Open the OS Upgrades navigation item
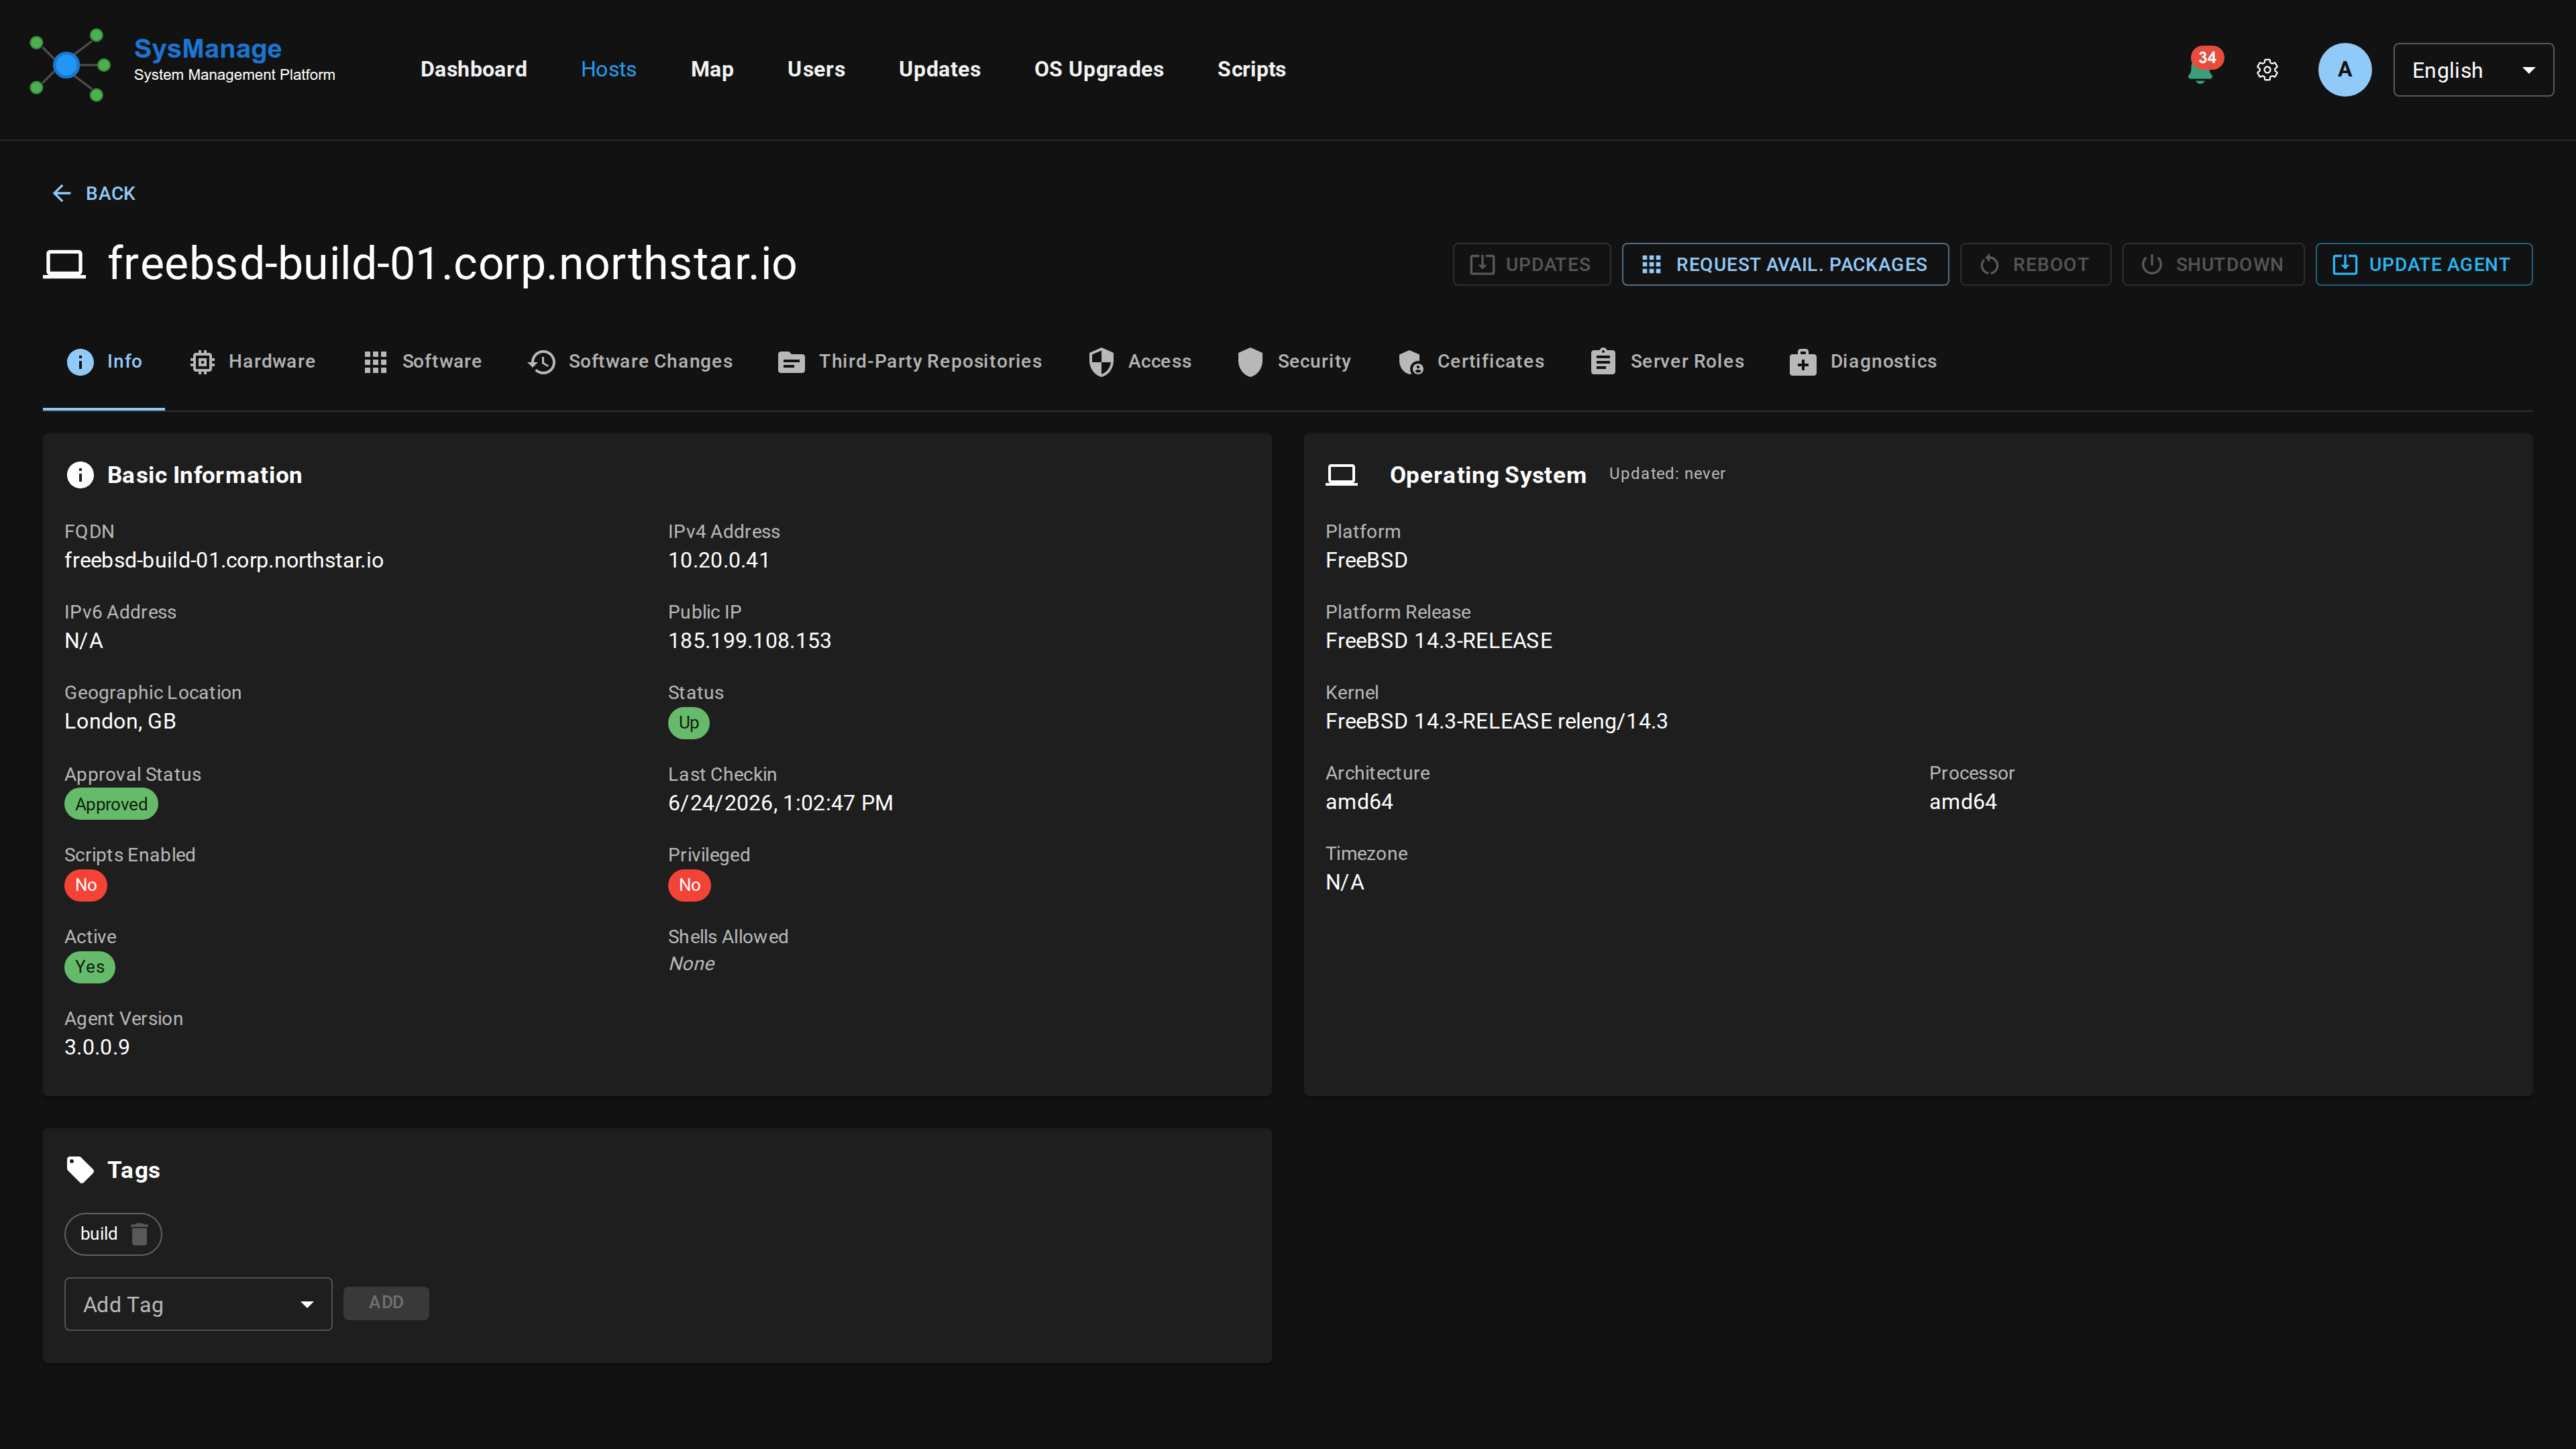The width and height of the screenshot is (2576, 1449). click(1099, 70)
